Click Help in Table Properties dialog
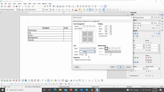164x92 pixels. coord(77,67)
